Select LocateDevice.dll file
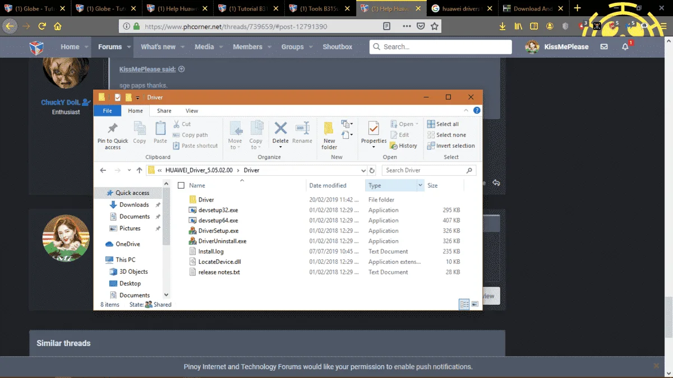 (219, 262)
